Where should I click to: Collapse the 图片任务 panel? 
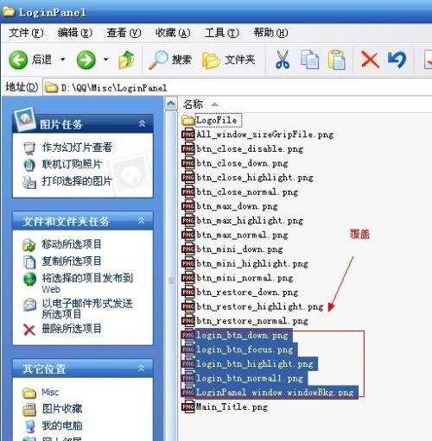point(142,123)
